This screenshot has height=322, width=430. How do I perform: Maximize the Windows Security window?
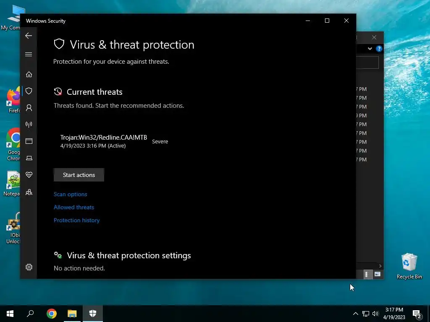[327, 21]
